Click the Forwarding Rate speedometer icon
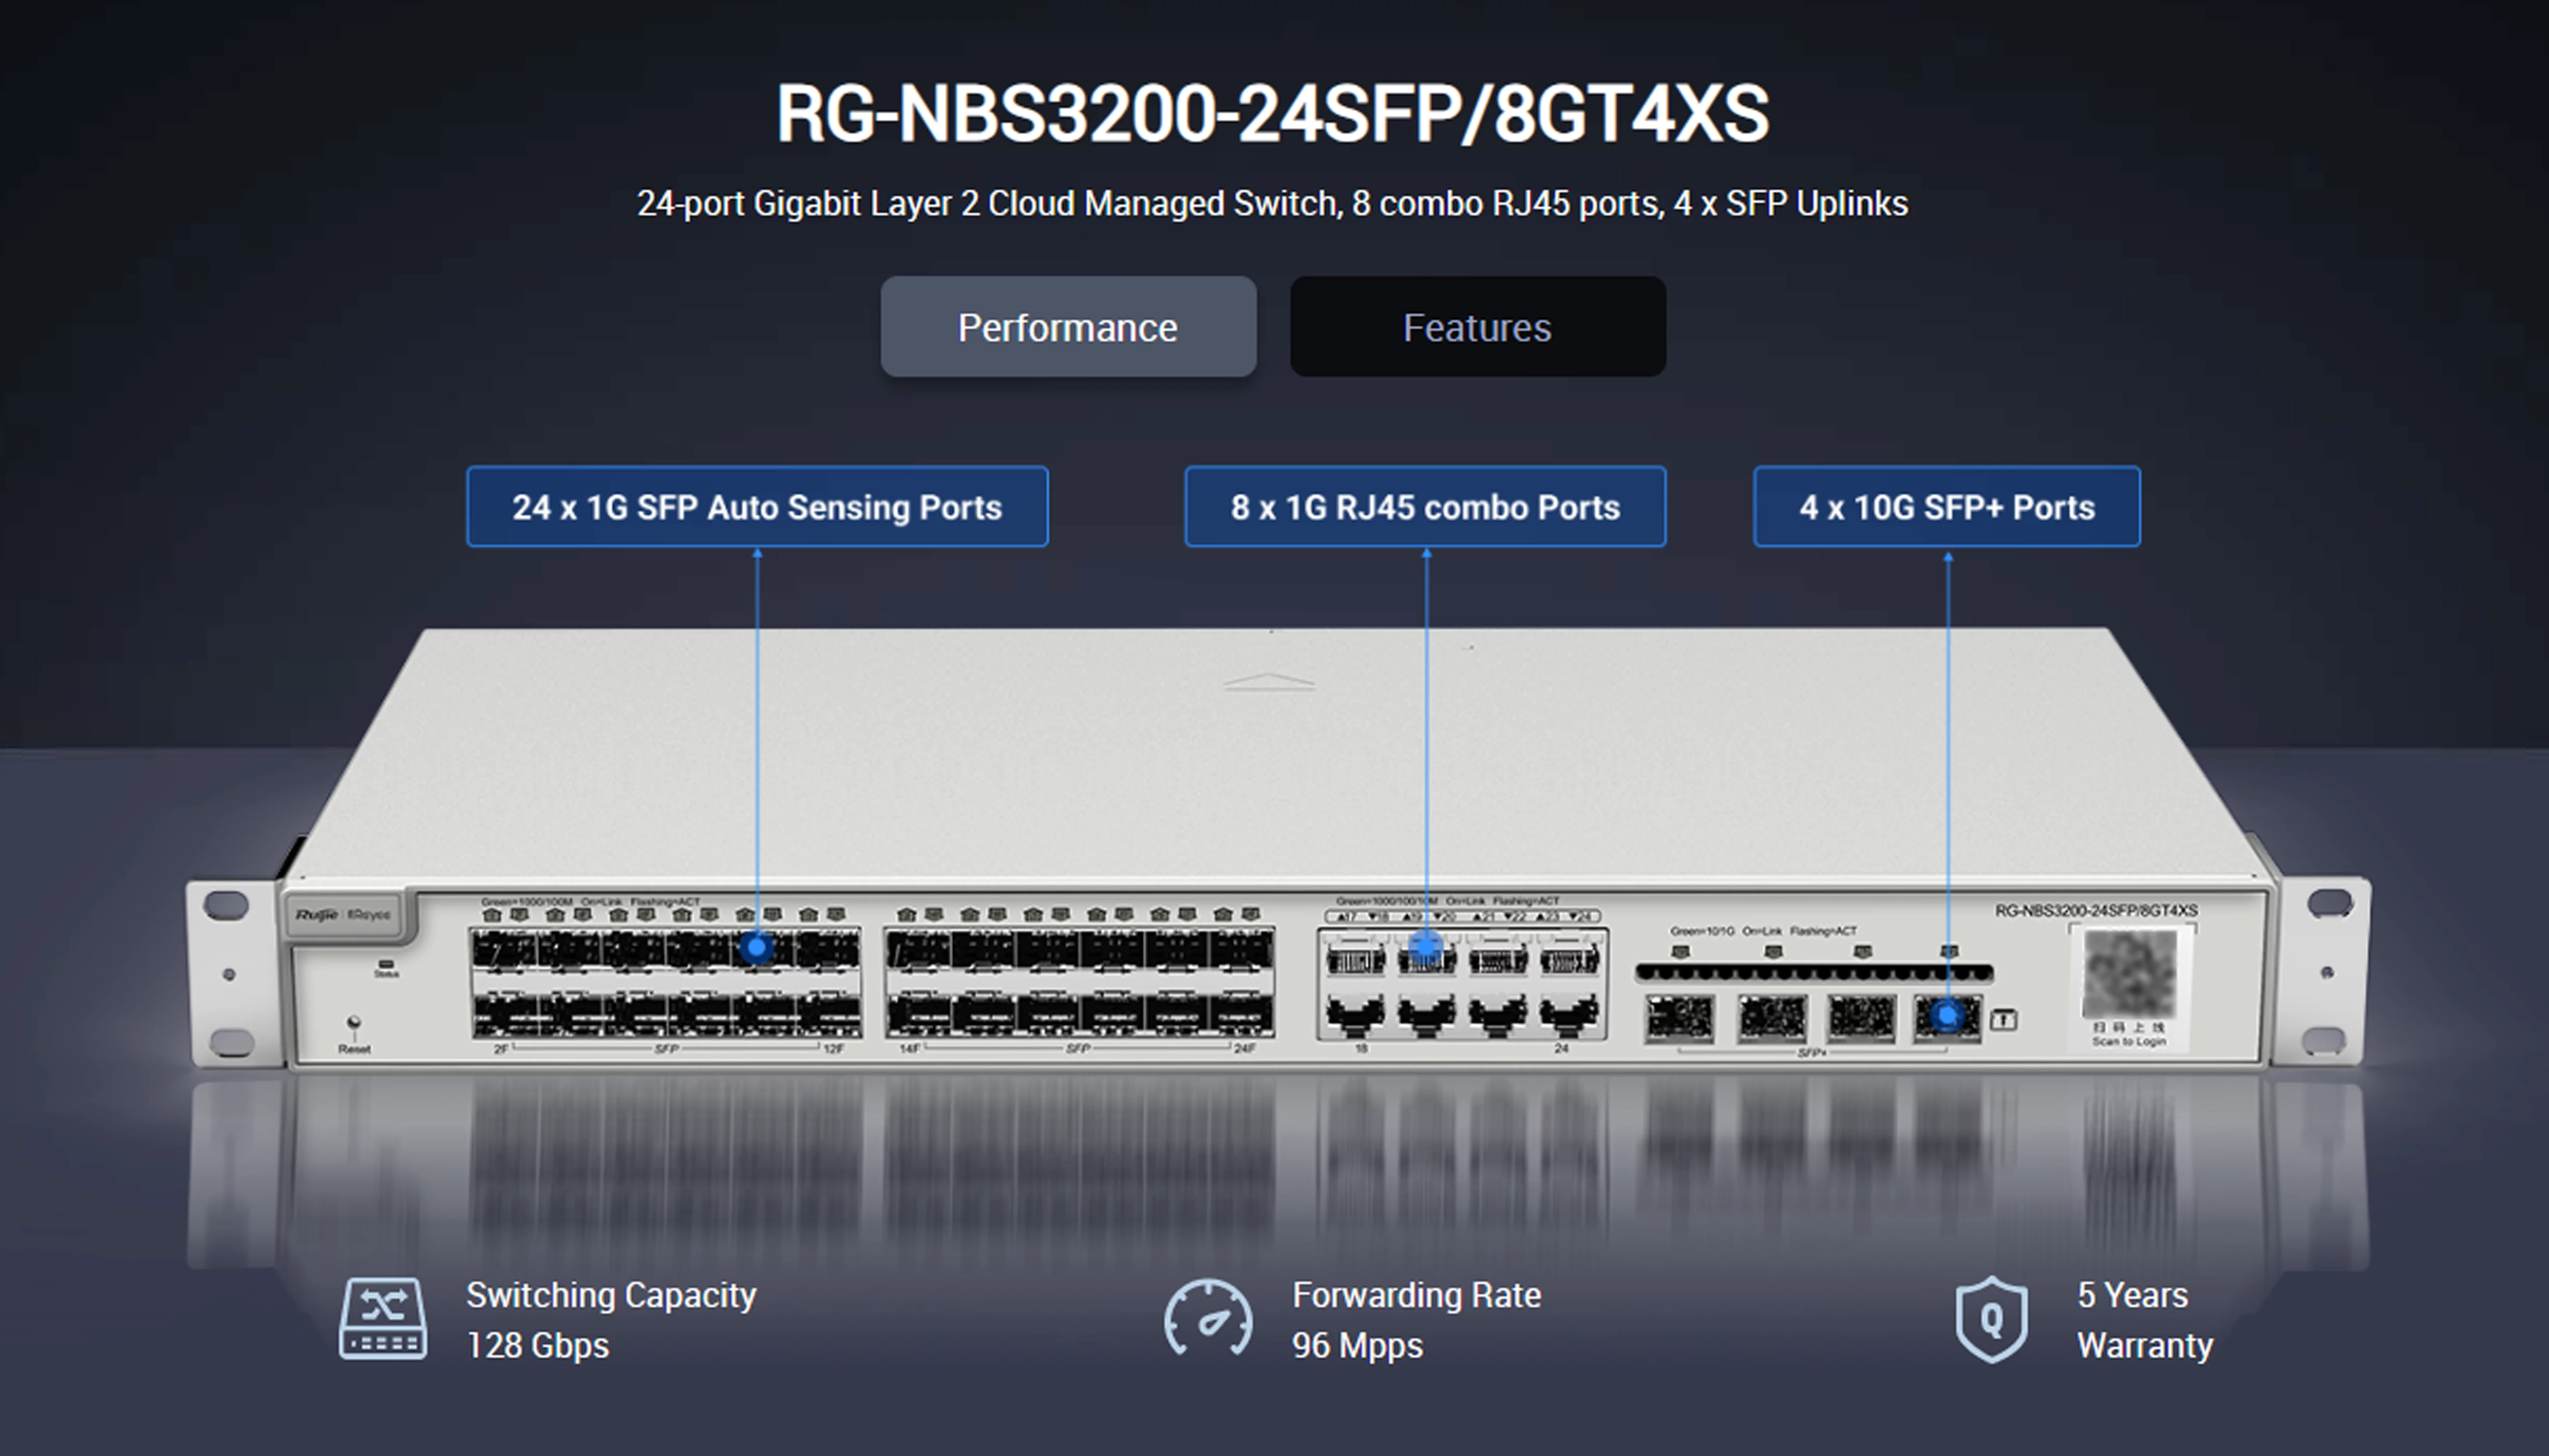The image size is (2549, 1456). [x=1207, y=1318]
